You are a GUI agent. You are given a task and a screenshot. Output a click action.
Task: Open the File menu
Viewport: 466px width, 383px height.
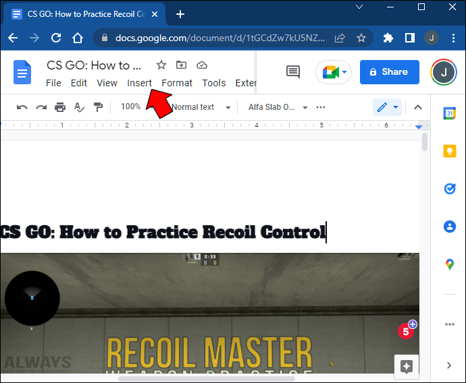click(x=53, y=83)
